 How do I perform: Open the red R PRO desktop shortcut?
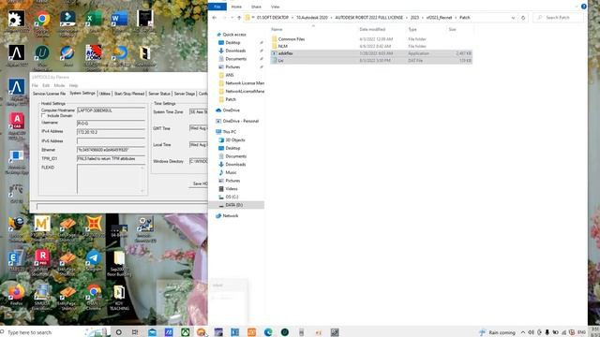[42, 258]
